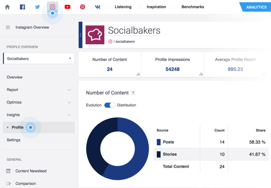Click the Socialbakers chef hat logo

95,35
